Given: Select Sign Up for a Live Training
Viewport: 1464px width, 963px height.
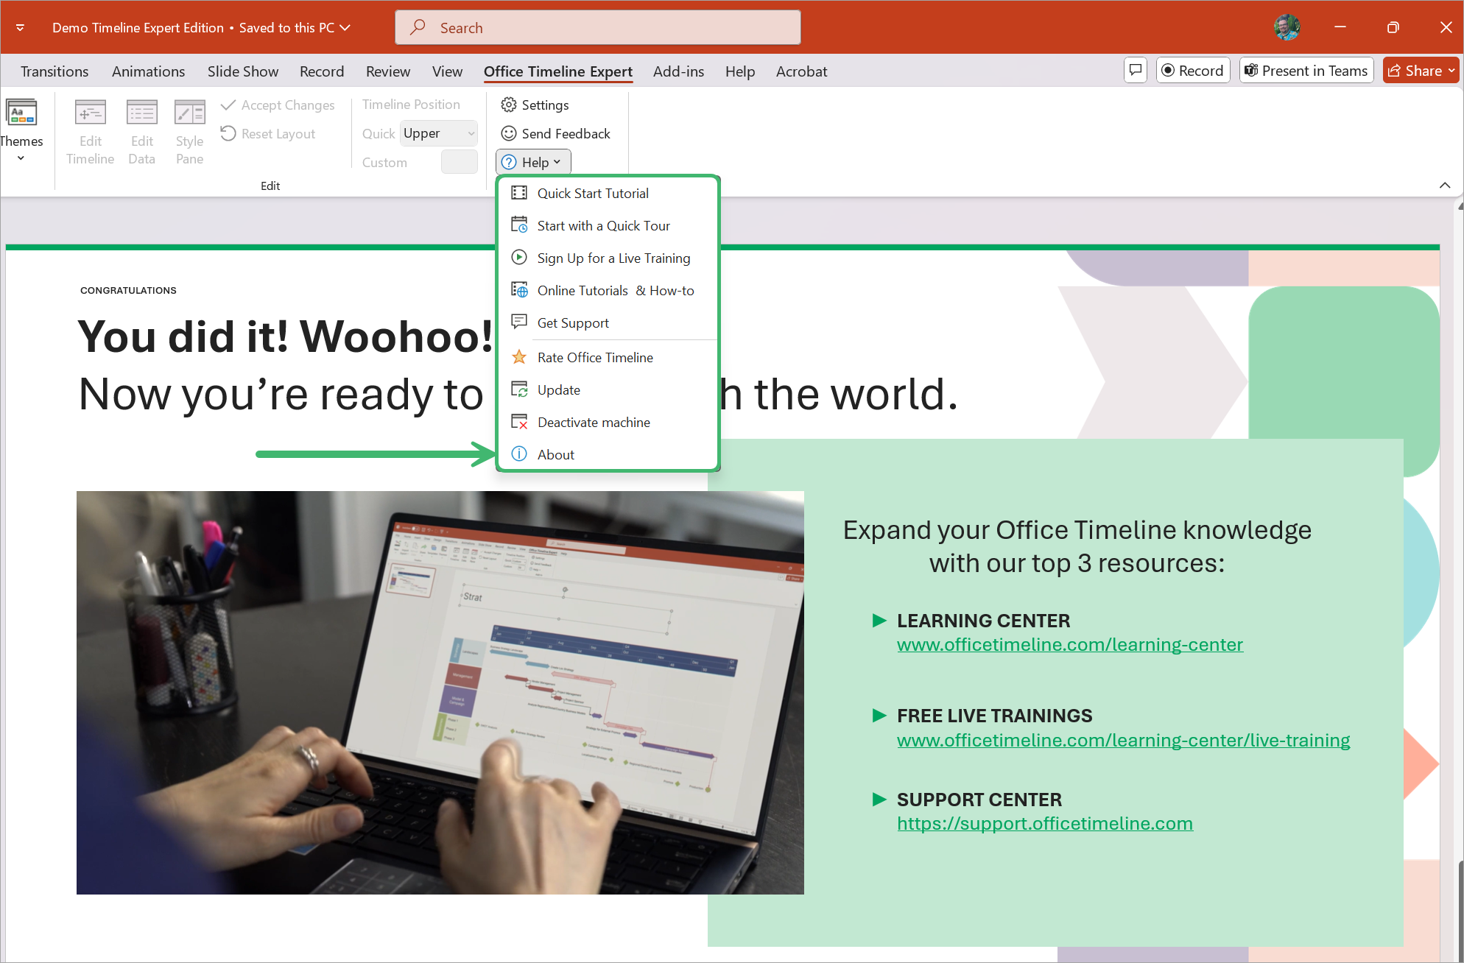Looking at the screenshot, I should pos(608,258).
